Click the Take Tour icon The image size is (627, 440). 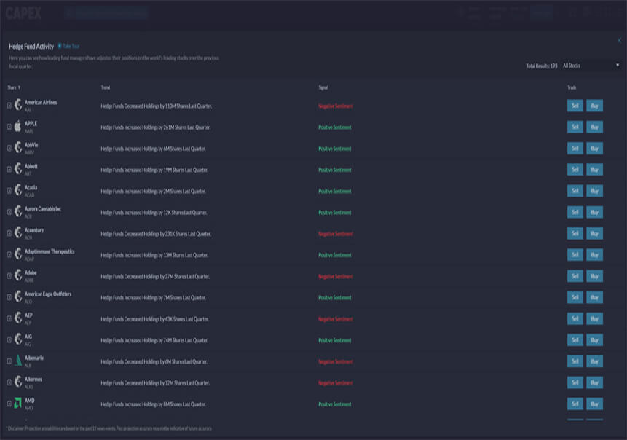59,46
